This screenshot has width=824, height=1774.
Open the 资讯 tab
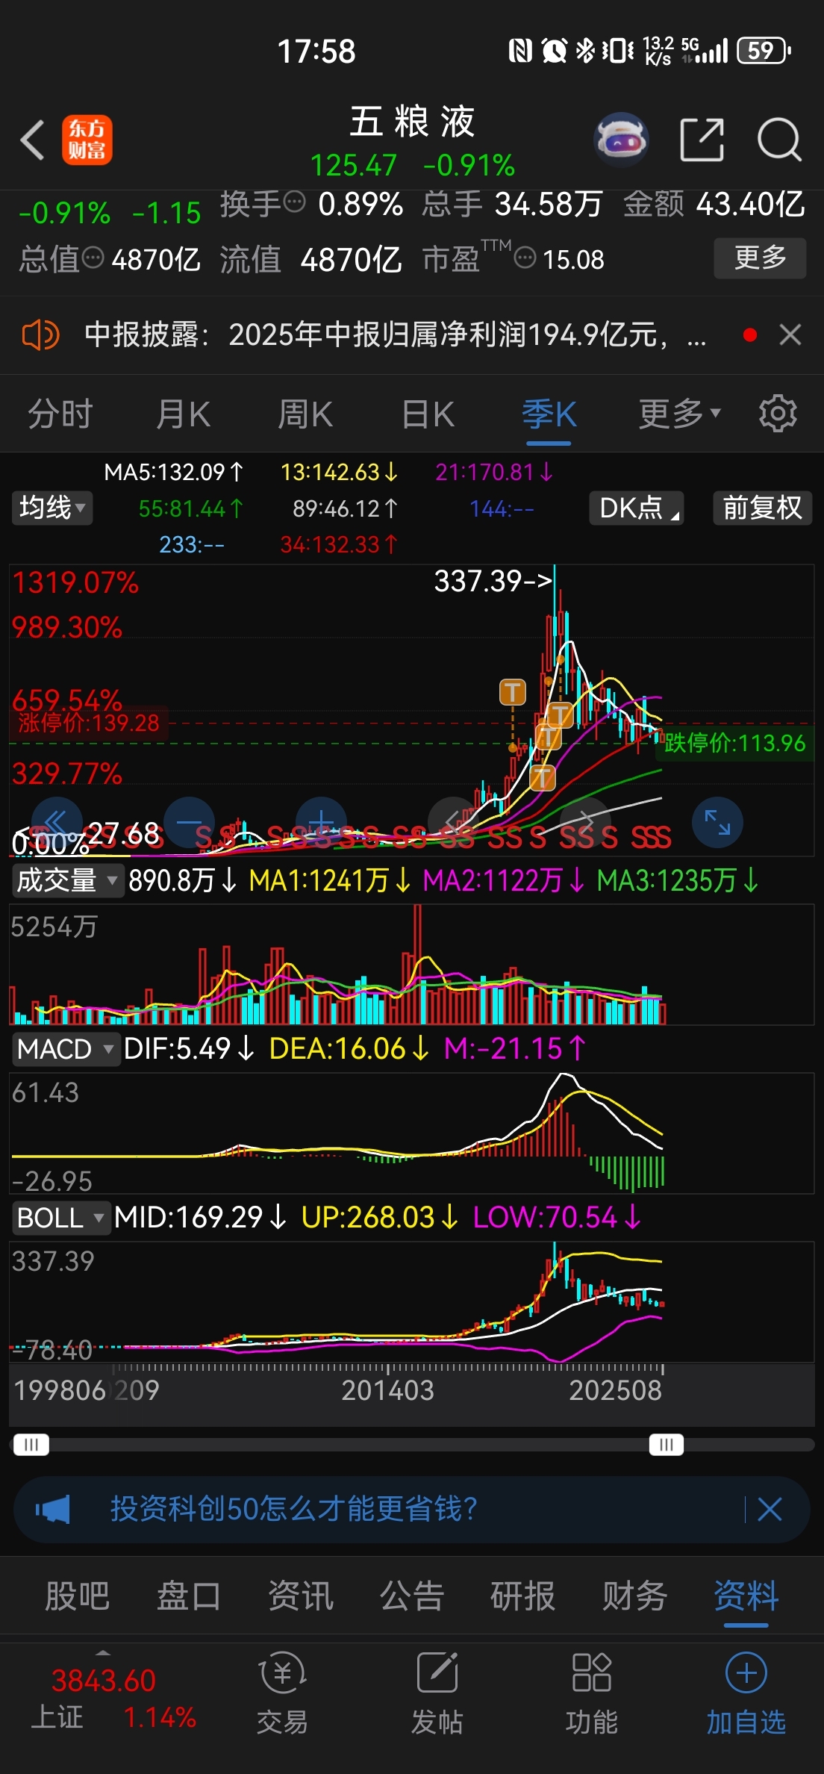tap(300, 1597)
